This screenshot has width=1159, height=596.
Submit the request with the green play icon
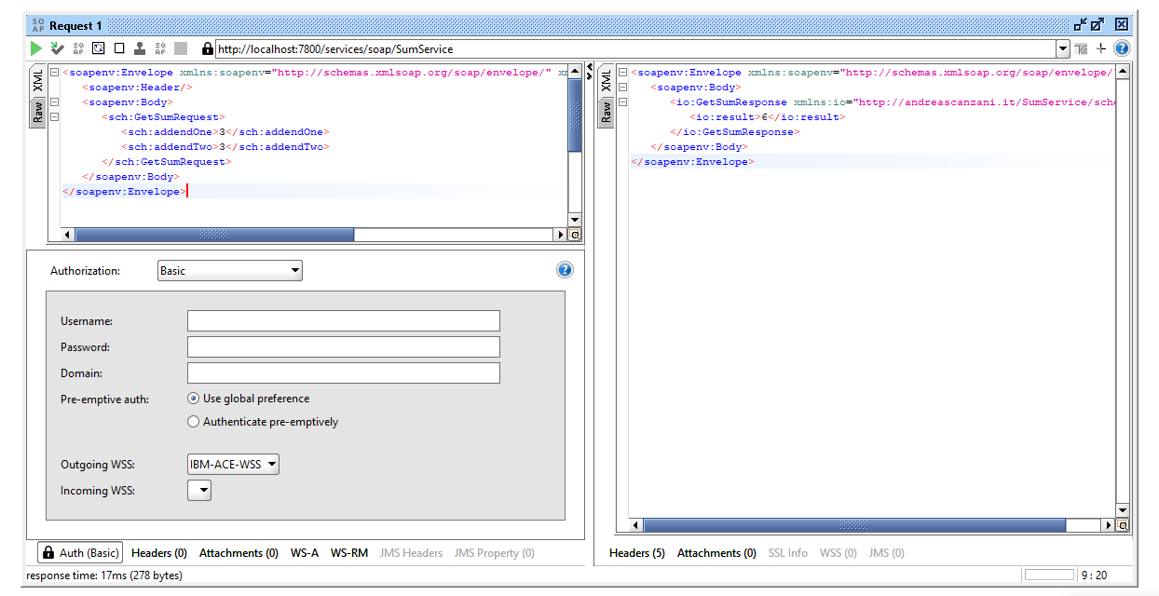(x=35, y=48)
